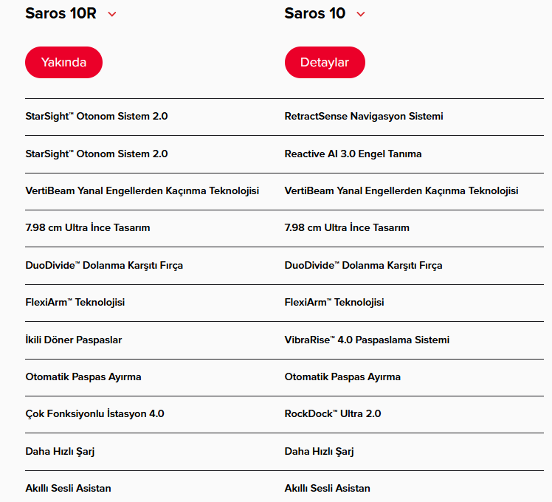Open the red Detaylar button
The width and height of the screenshot is (552, 502).
click(325, 62)
